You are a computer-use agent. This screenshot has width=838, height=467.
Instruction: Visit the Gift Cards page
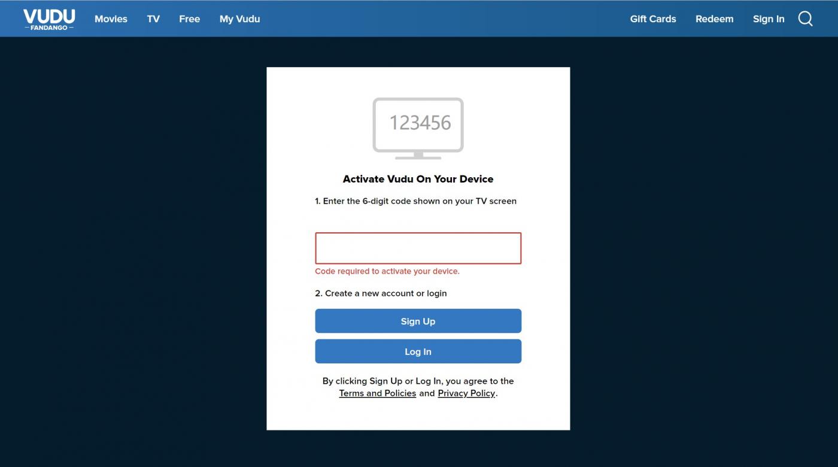(653, 19)
